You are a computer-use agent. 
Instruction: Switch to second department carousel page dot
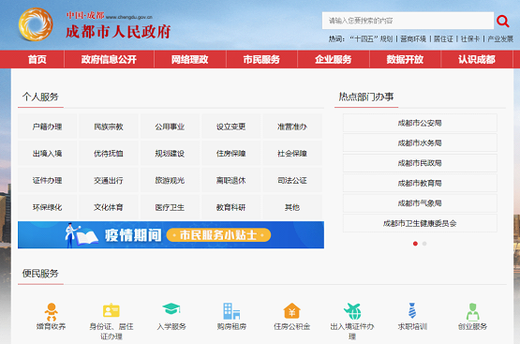pyautogui.click(x=424, y=244)
